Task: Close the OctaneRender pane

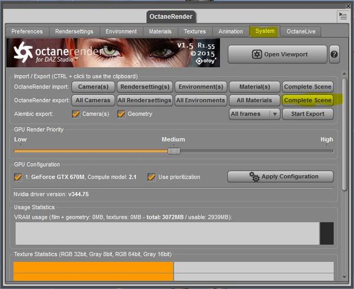Action: click(x=348, y=6)
